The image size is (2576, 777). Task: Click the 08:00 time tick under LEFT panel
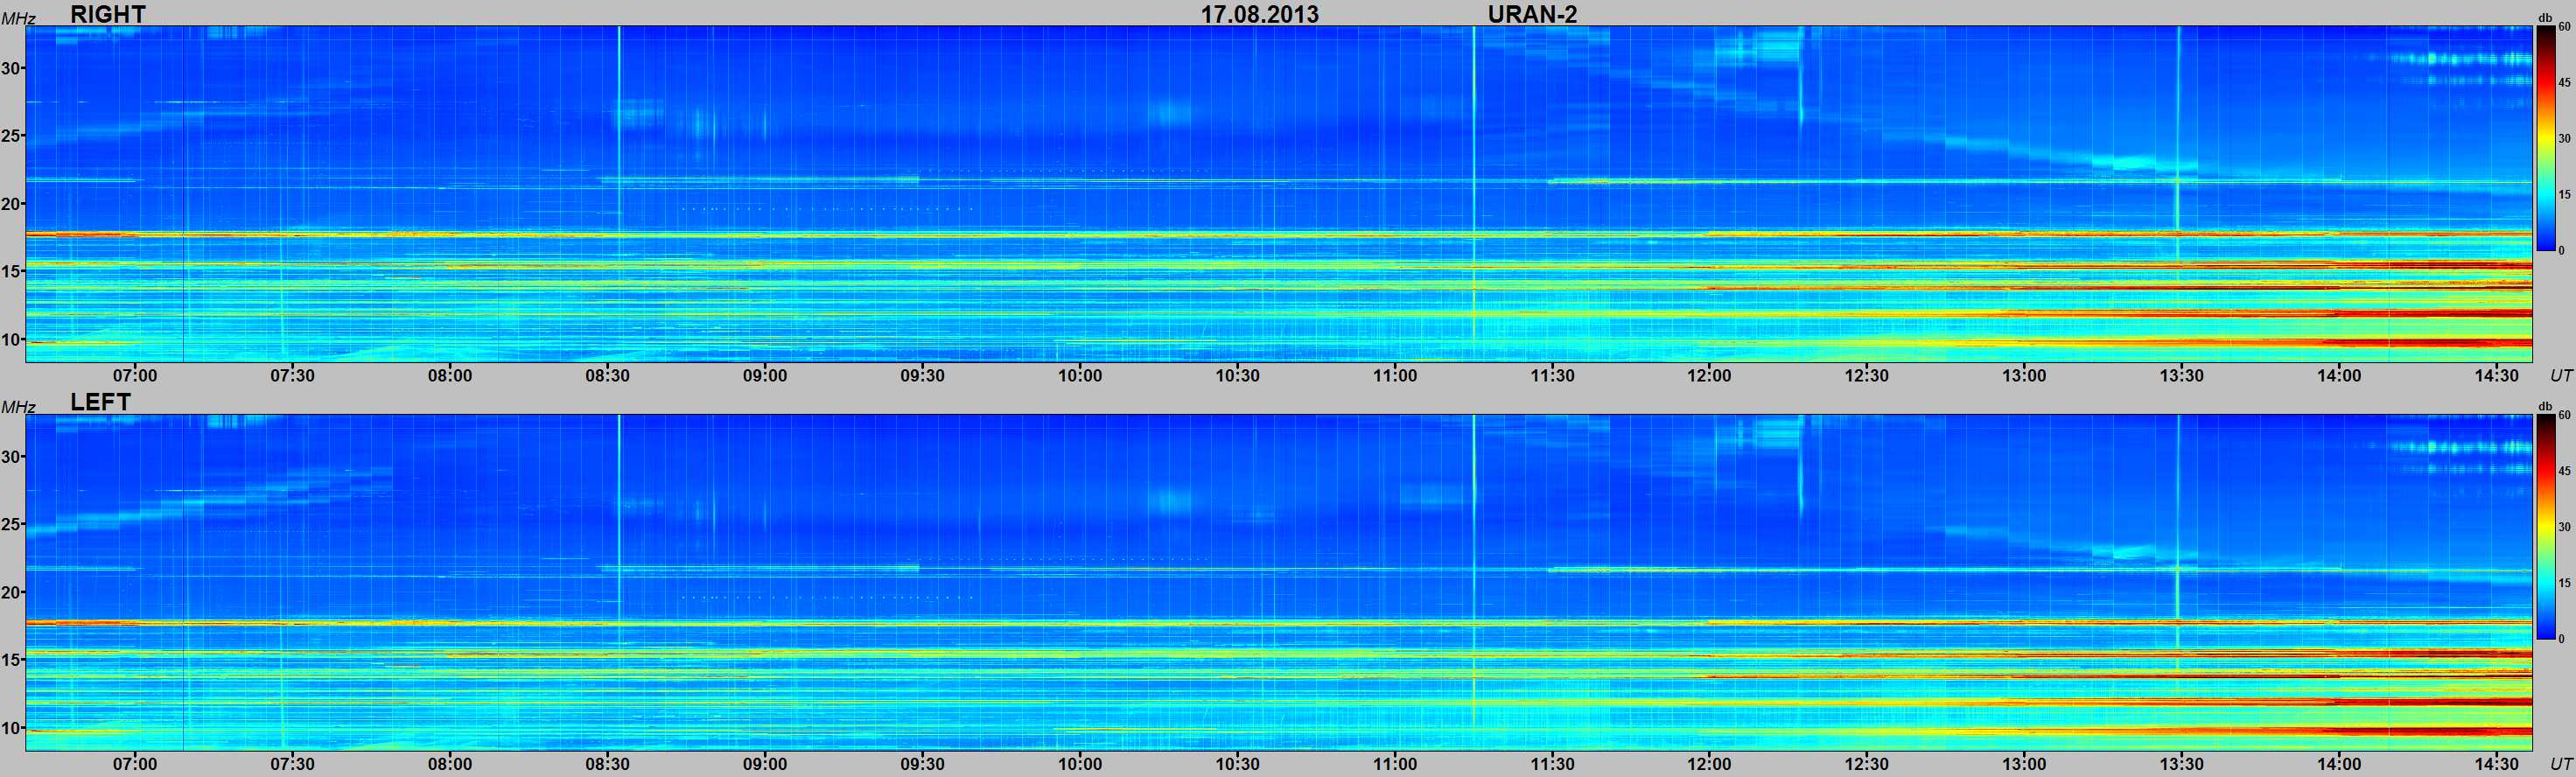pos(450,764)
